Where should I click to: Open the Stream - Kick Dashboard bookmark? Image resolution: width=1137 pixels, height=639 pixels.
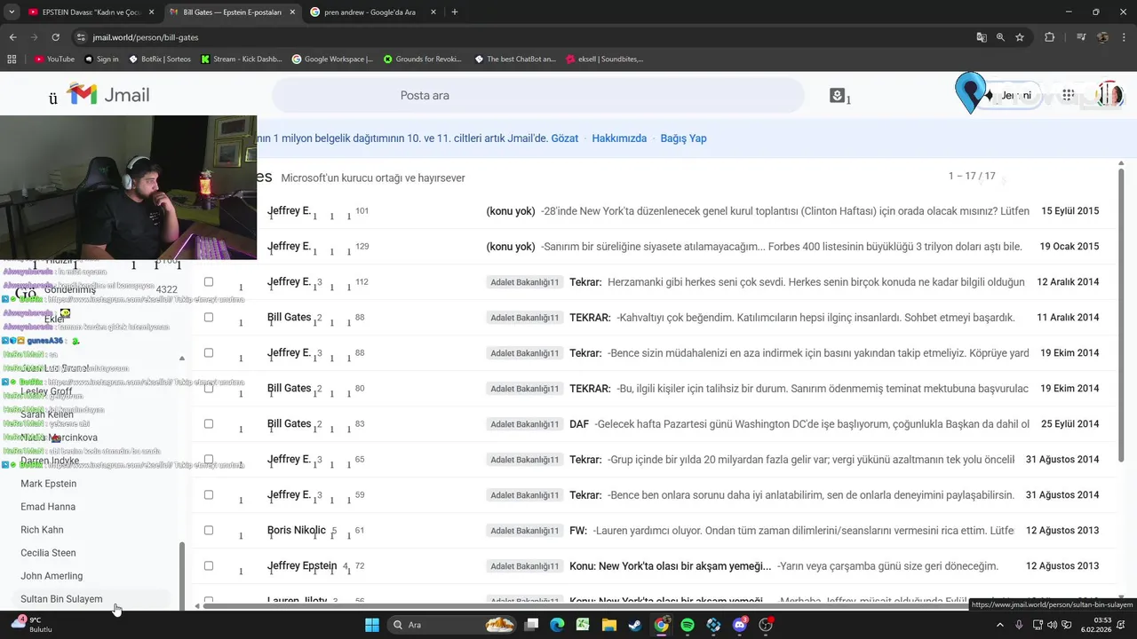(x=242, y=59)
